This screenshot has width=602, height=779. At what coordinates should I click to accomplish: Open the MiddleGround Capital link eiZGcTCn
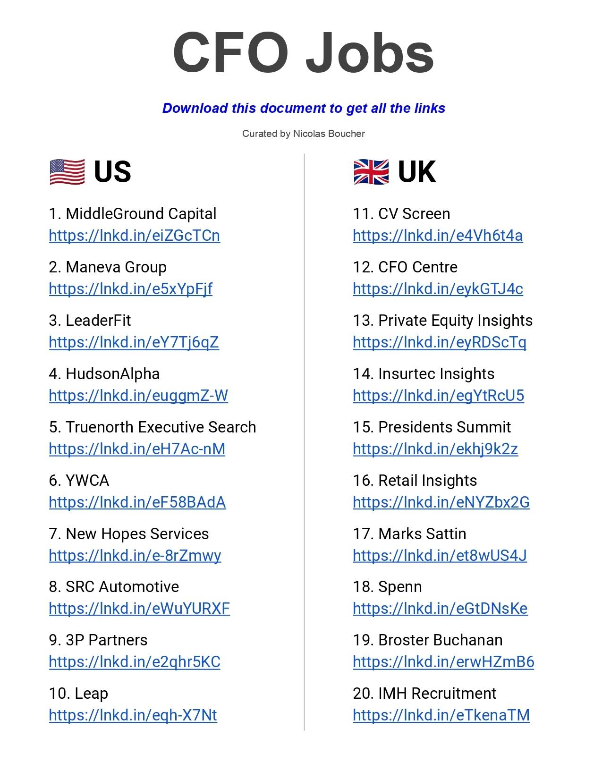(135, 235)
